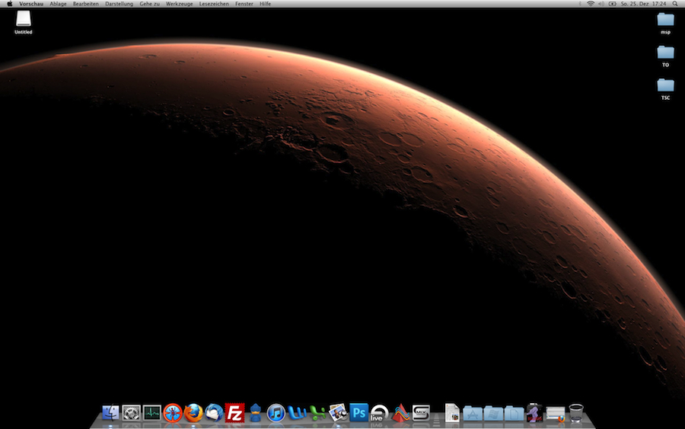Select the TSC folder on desktop
Screen dimensions: 685x429
pyautogui.click(x=665, y=89)
